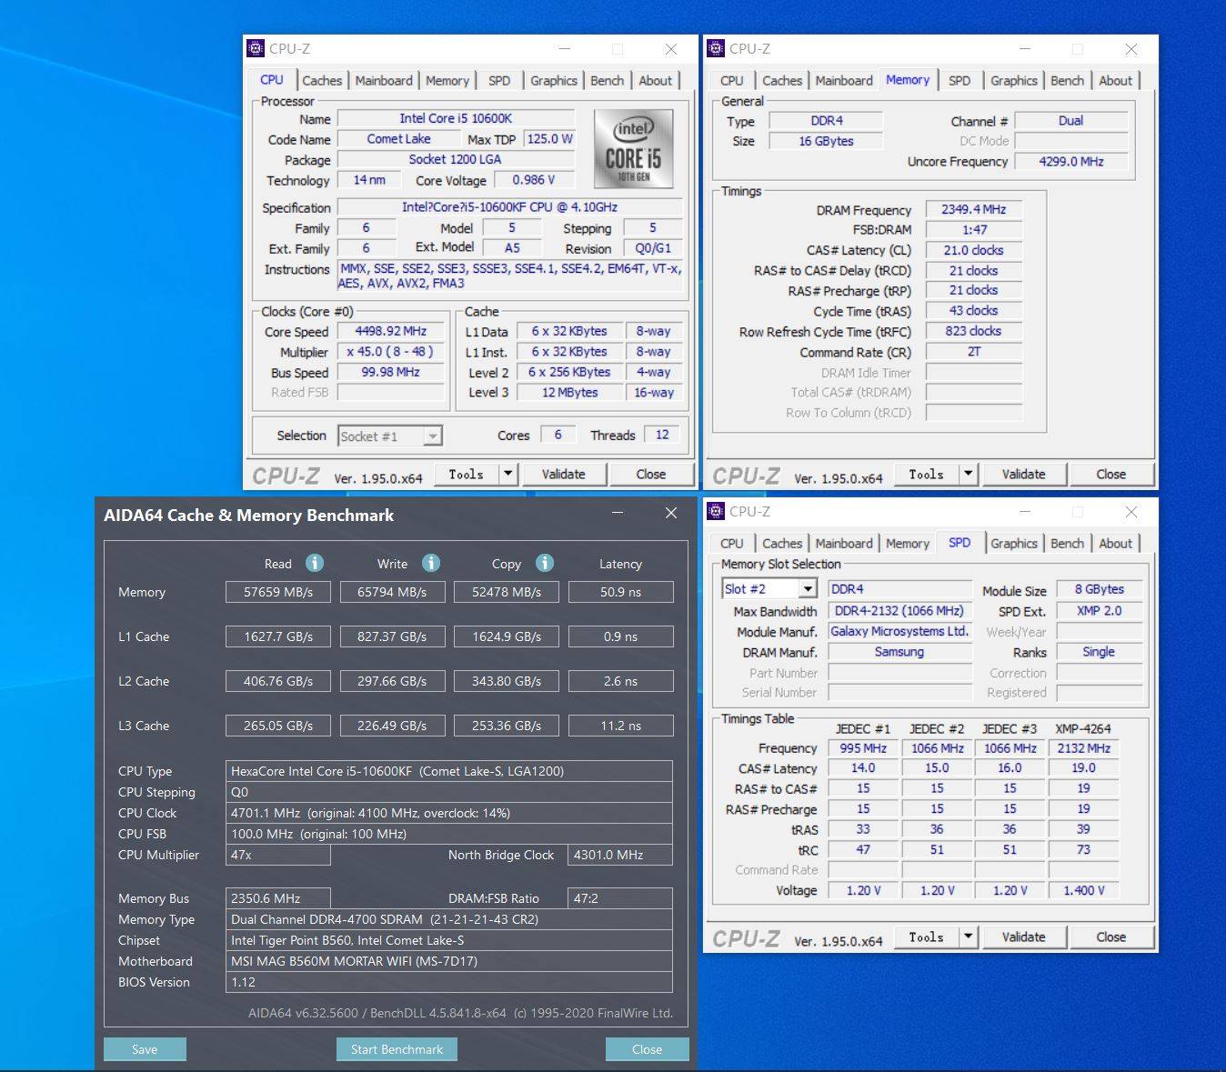Select Mainboard tab in SPD window
1226x1072 pixels.
click(844, 543)
